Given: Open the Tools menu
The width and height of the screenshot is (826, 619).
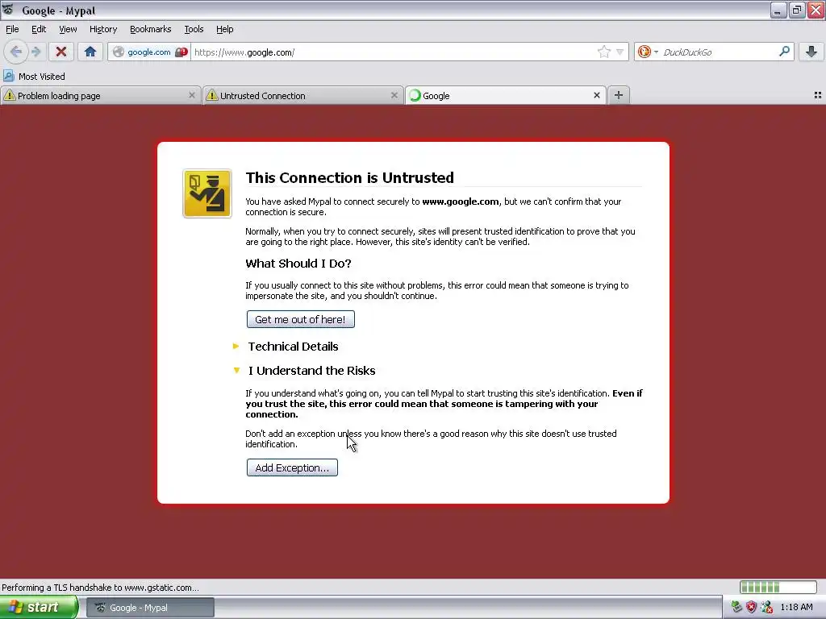Looking at the screenshot, I should 194,29.
